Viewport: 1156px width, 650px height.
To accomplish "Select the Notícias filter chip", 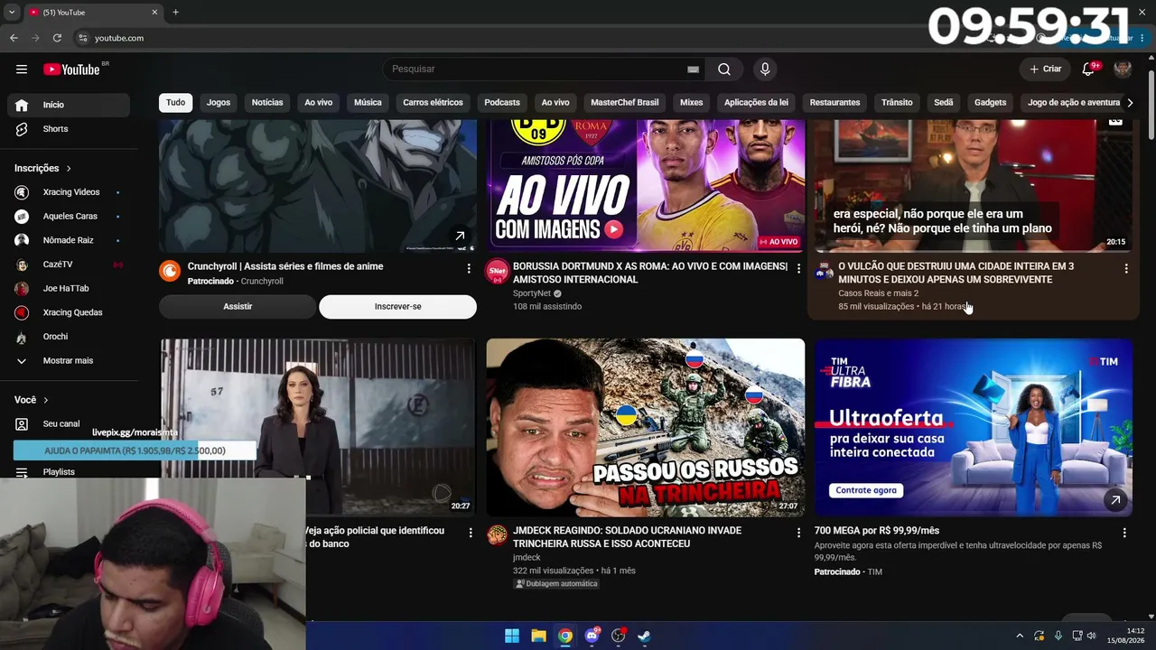I will (267, 103).
